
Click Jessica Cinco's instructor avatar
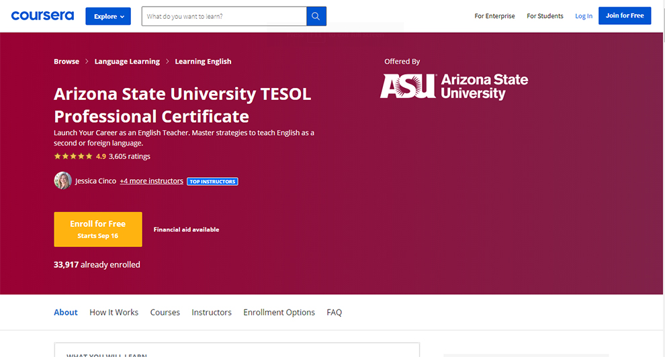(x=62, y=181)
